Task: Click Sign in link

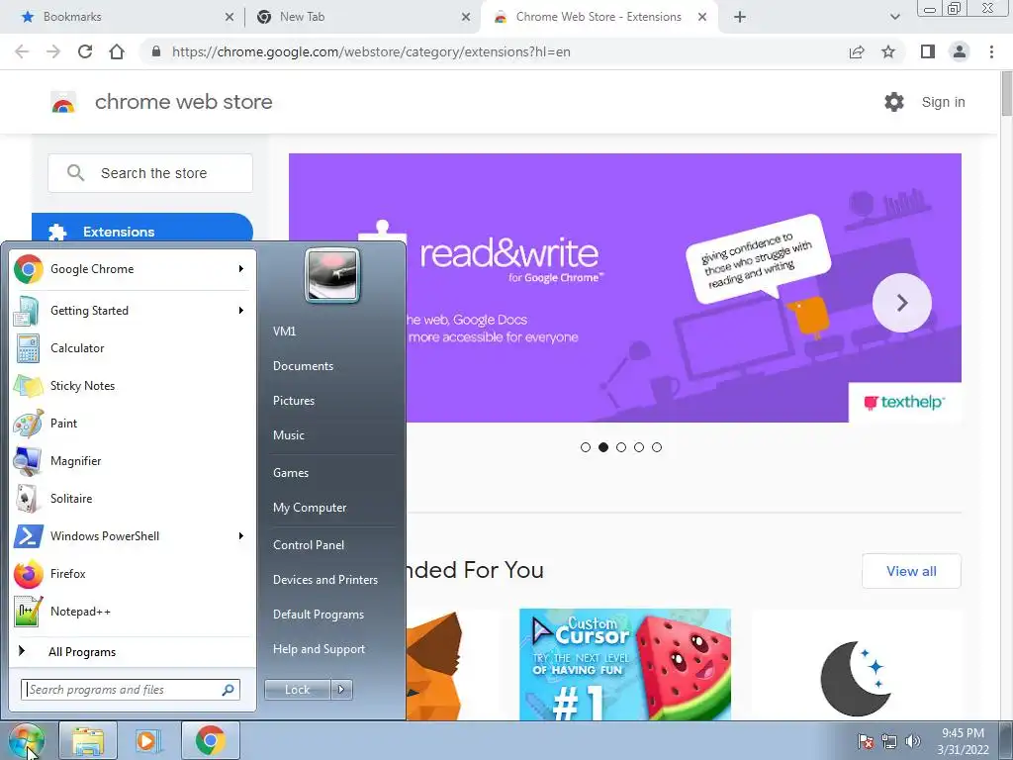Action: [x=943, y=102]
